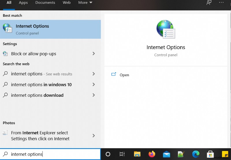Select the Web filter tab

(67, 3)
